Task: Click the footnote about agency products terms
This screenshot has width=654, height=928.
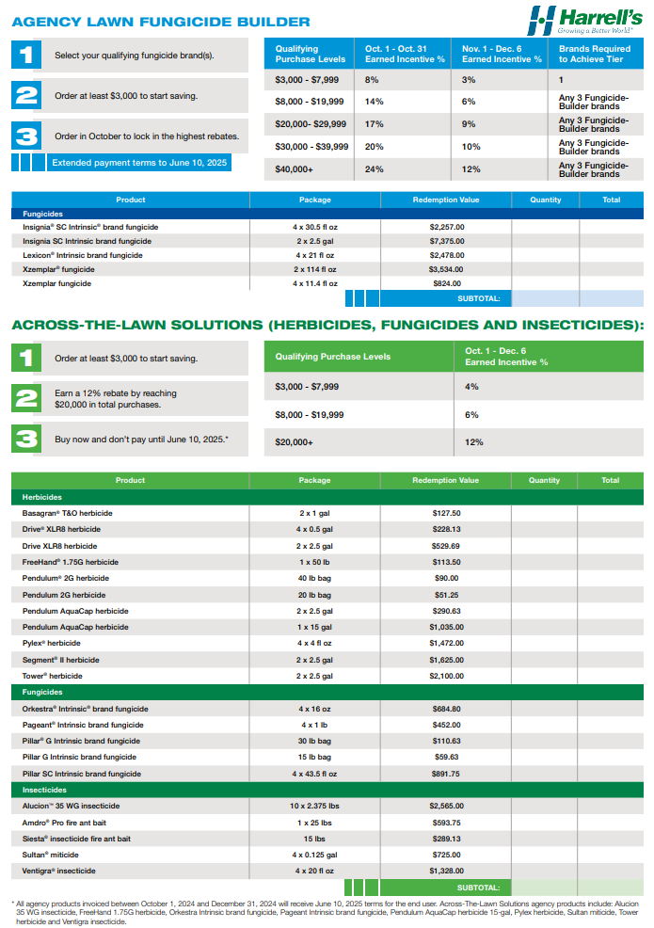Action: click(x=327, y=912)
